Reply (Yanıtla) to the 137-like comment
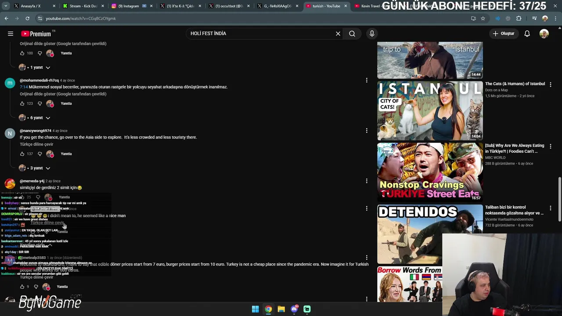Image resolution: width=562 pixels, height=316 pixels. tap(66, 154)
